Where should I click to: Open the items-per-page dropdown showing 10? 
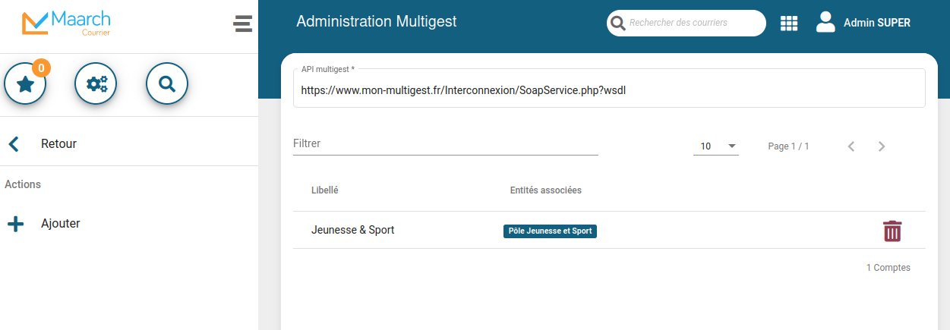[x=716, y=146]
